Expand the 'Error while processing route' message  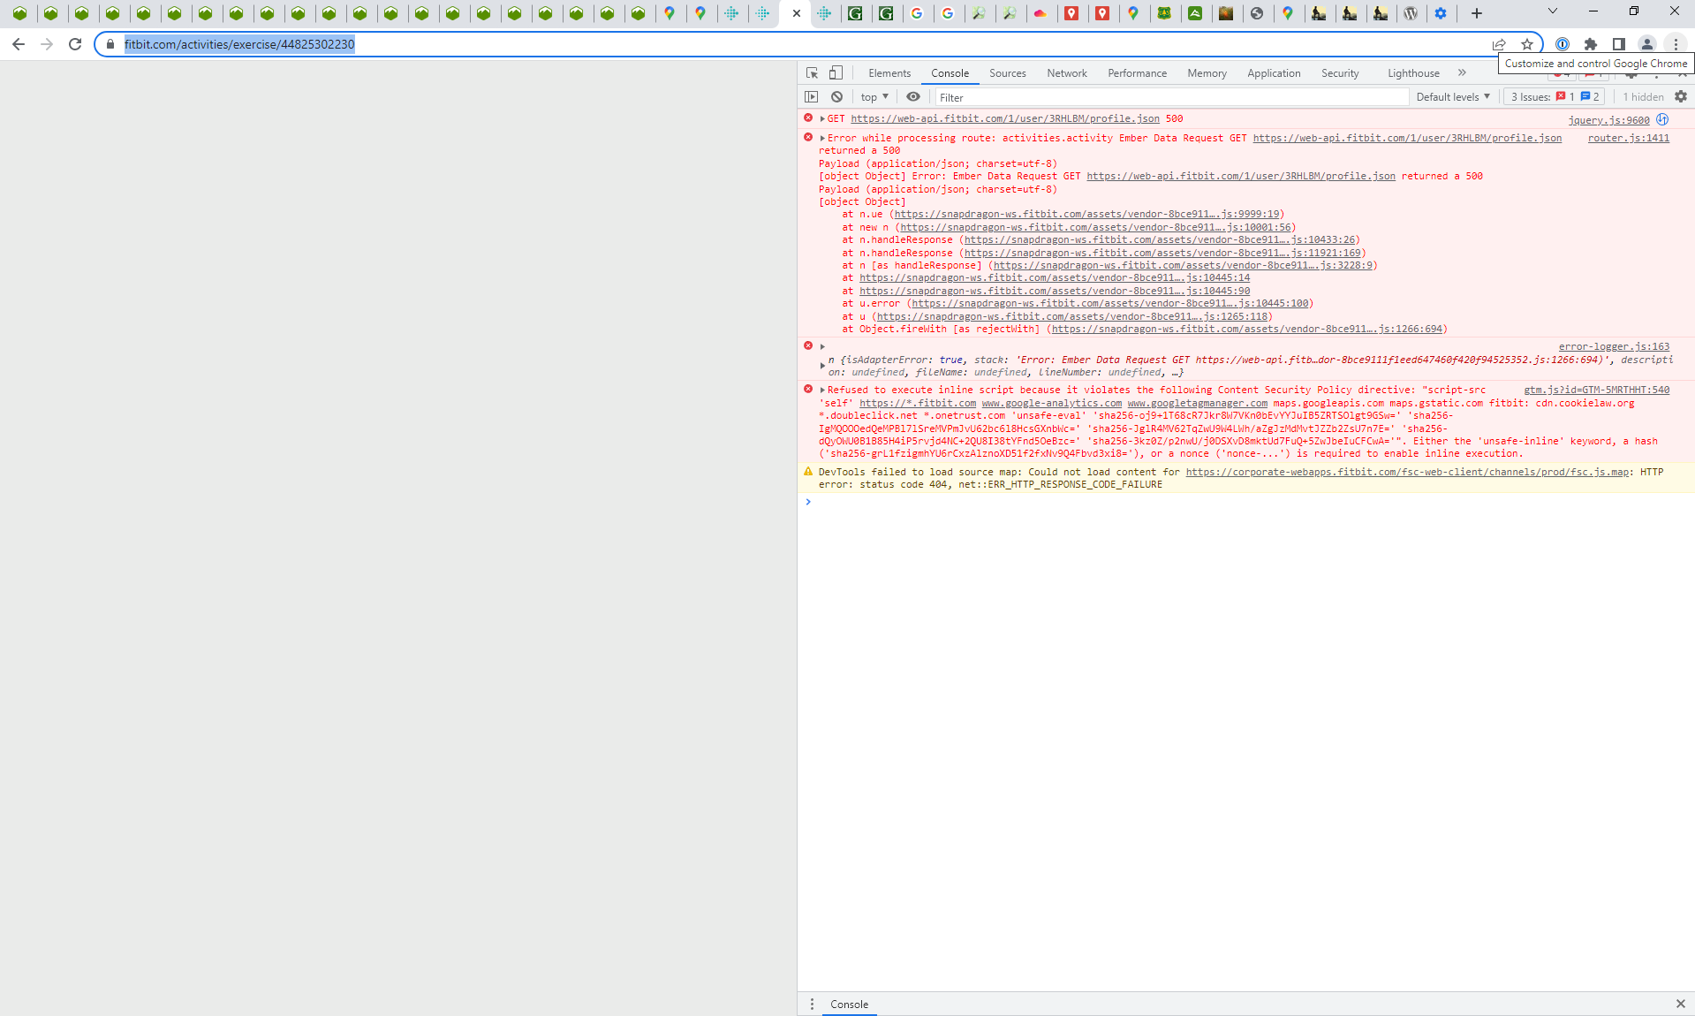(822, 138)
